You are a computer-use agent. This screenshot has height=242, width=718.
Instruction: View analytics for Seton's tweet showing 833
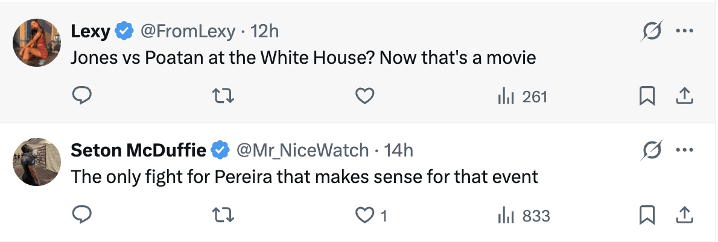click(x=523, y=215)
